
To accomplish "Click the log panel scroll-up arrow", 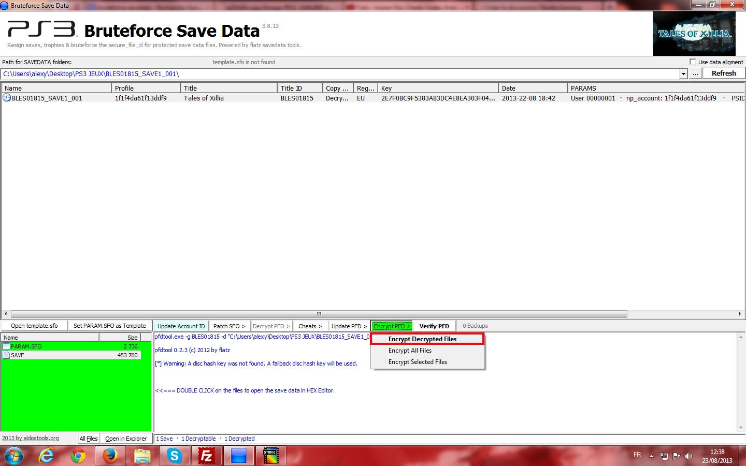I will (741, 337).
